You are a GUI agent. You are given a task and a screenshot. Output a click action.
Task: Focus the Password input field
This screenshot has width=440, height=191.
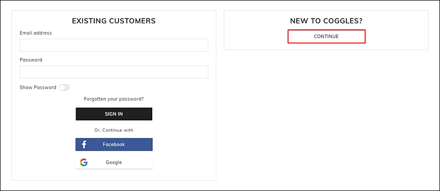pyautogui.click(x=114, y=72)
